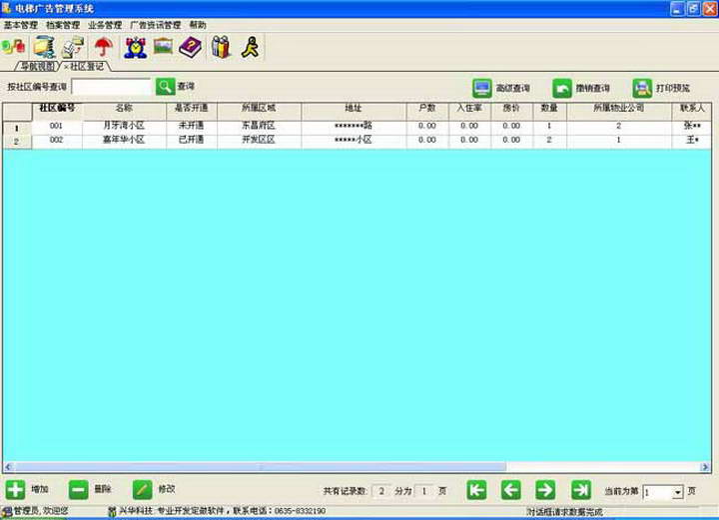Jump to the first page arrow
The height and width of the screenshot is (520, 719).
coord(477,490)
